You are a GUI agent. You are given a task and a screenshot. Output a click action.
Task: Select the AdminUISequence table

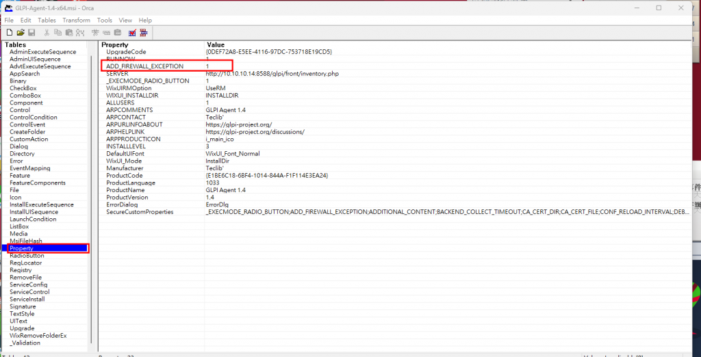point(36,59)
